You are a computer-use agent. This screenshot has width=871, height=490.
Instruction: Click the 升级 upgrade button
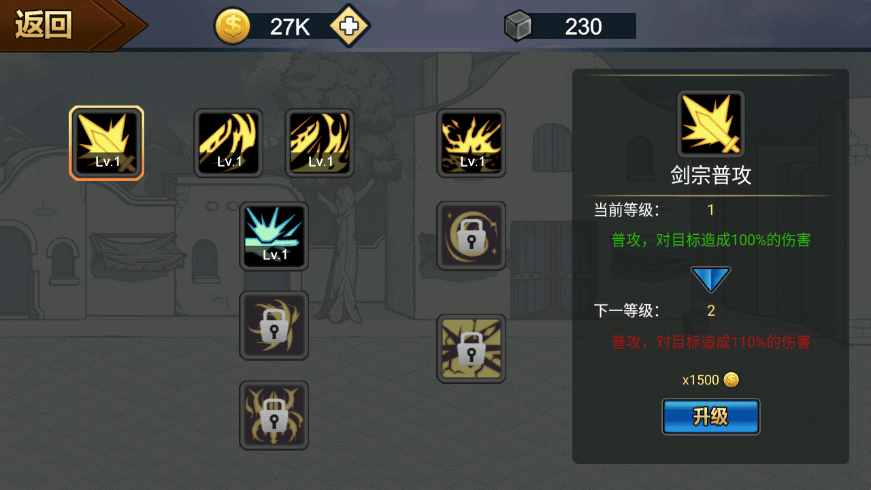[711, 416]
